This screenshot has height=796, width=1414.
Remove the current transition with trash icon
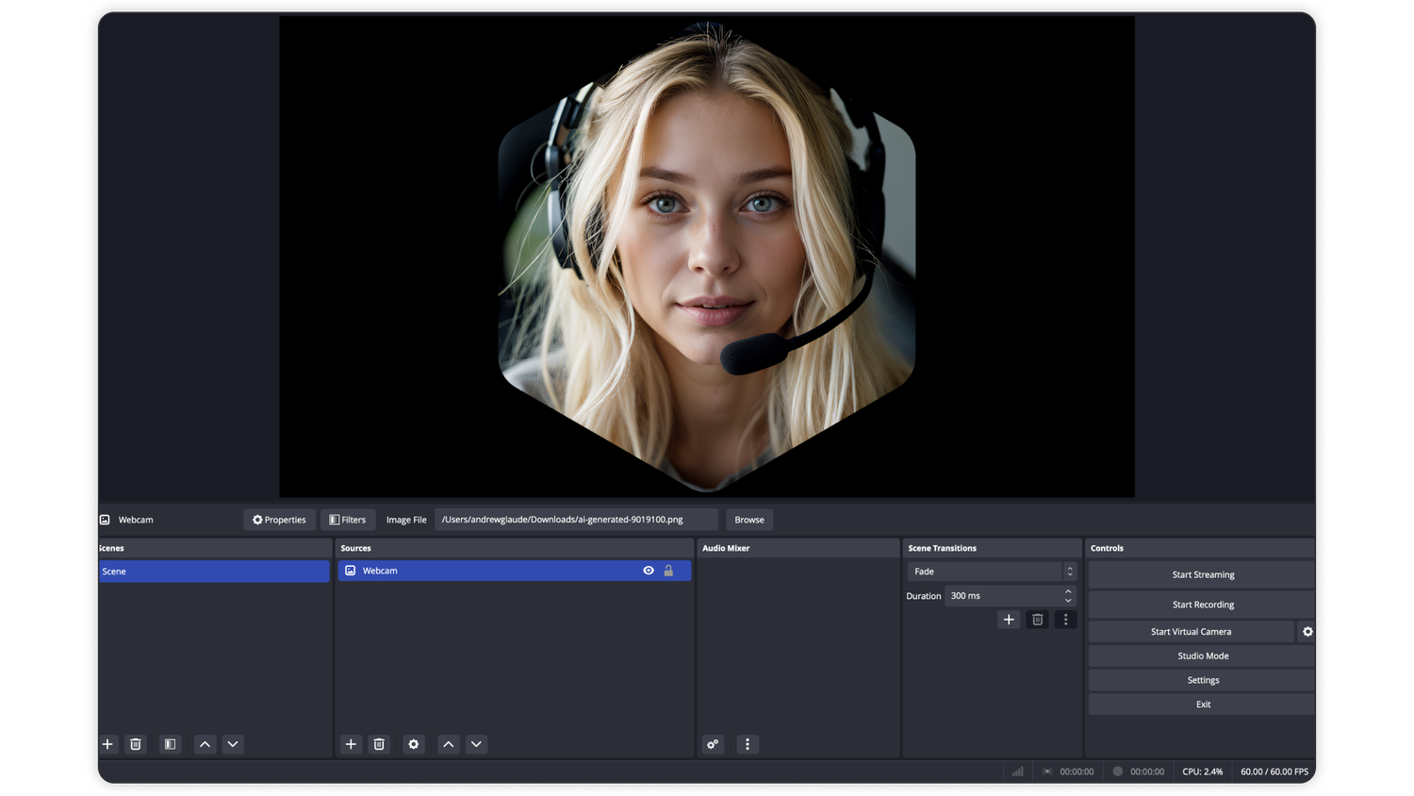coord(1037,620)
